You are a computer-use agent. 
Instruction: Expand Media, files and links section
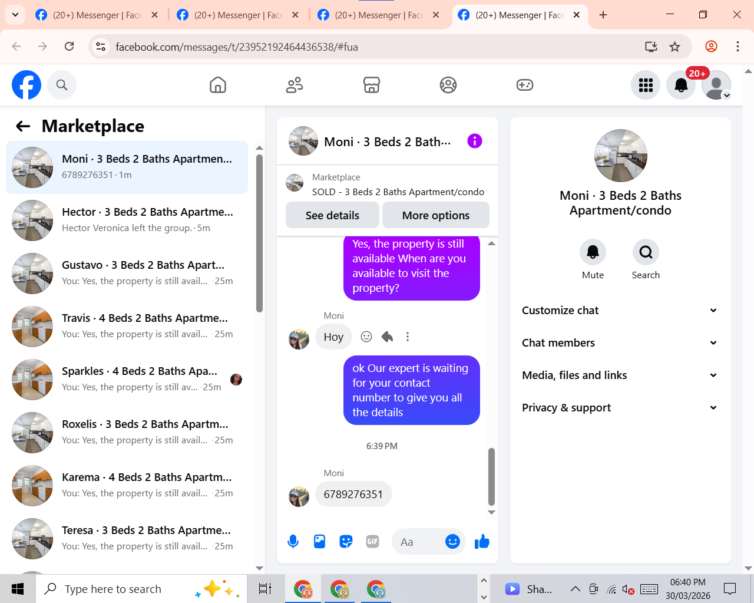(620, 375)
